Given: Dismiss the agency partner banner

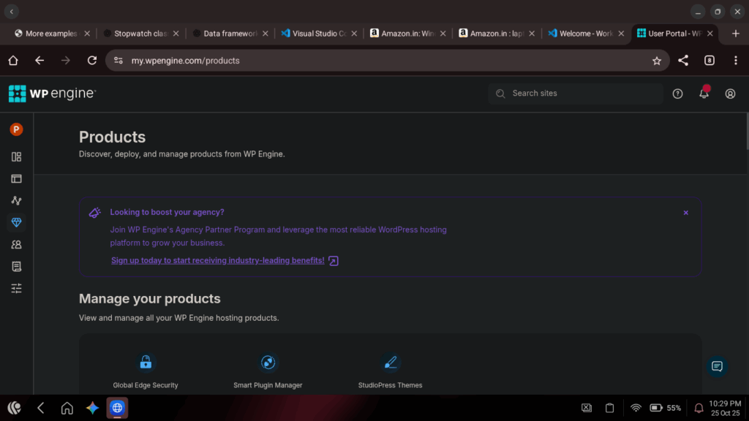Looking at the screenshot, I should coord(685,213).
